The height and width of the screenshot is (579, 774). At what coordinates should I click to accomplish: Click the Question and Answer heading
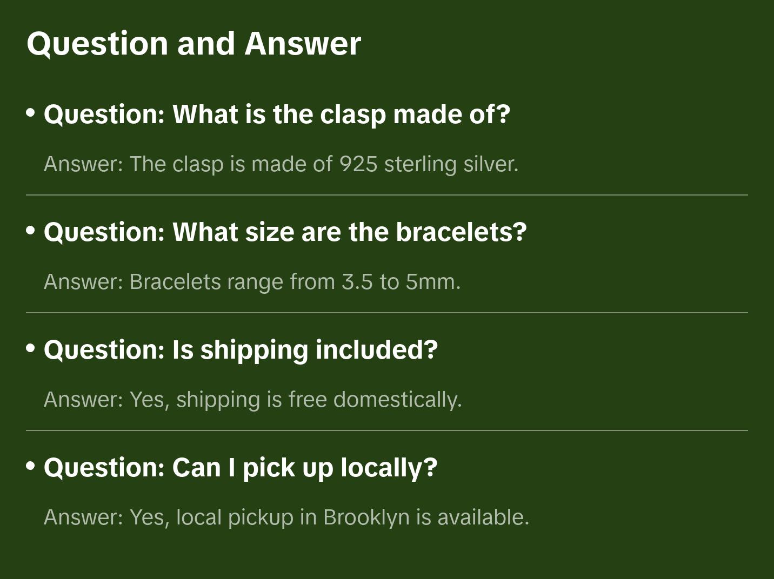tap(193, 43)
